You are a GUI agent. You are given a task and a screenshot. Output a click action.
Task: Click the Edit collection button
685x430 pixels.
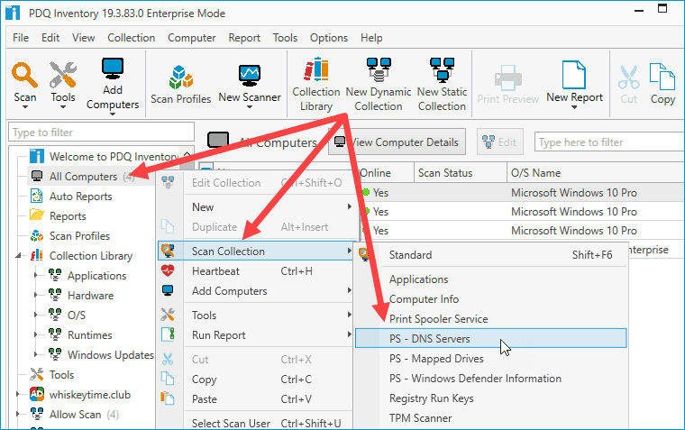coord(499,142)
